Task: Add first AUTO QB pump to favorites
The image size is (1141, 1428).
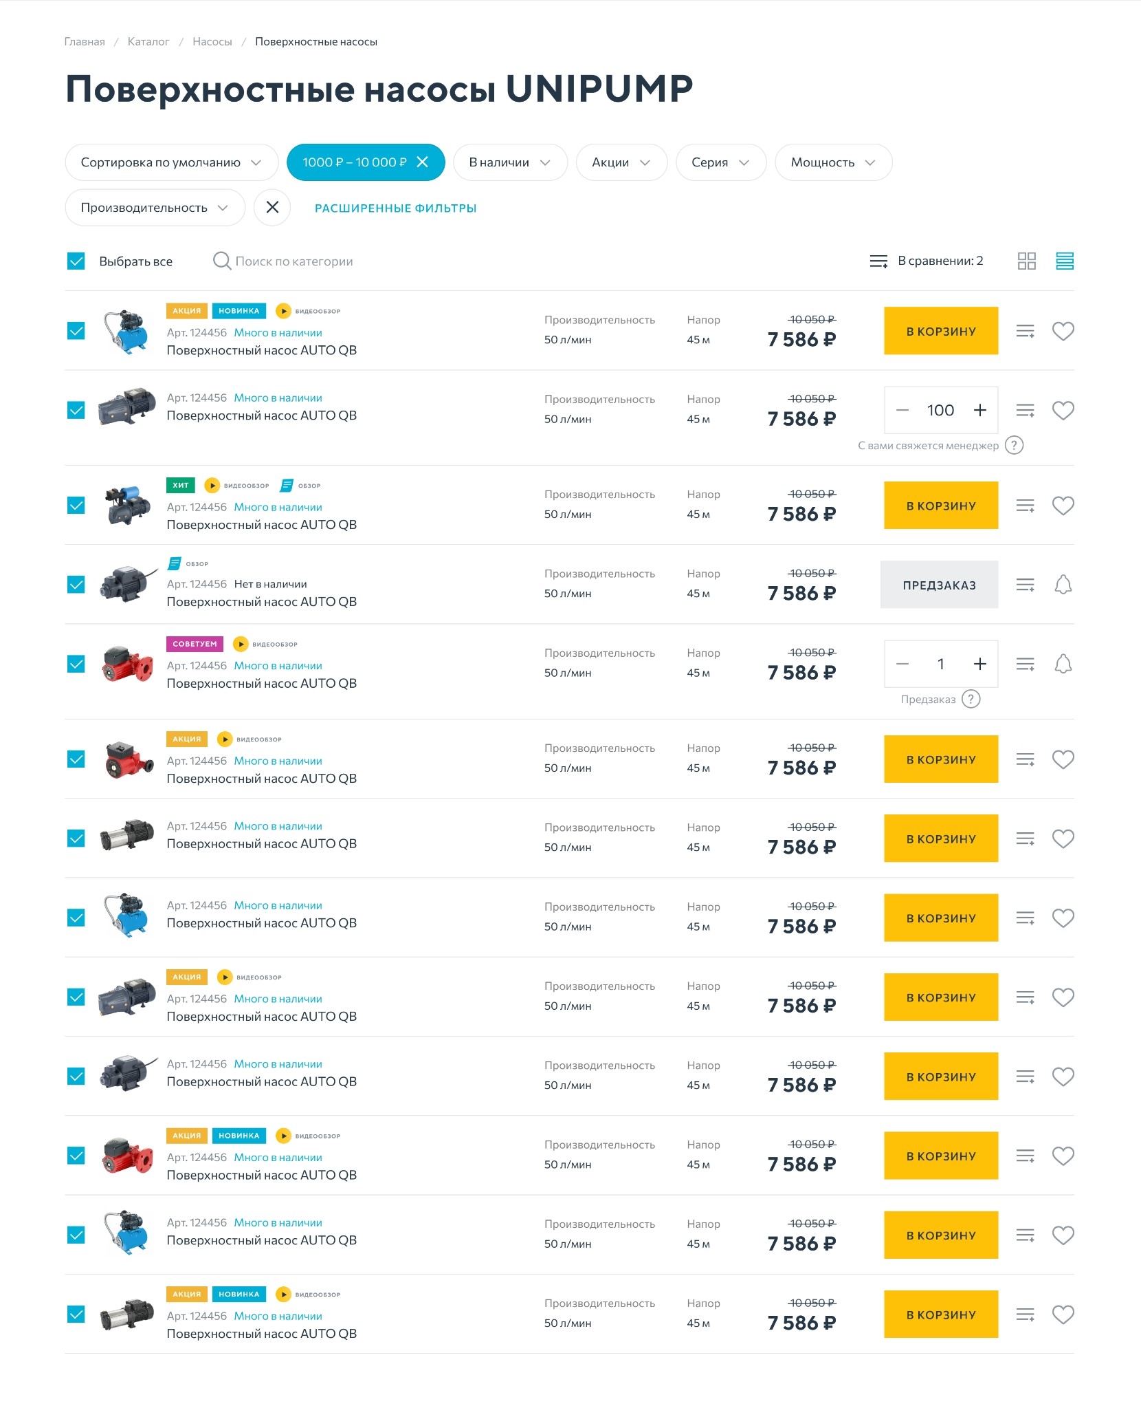Action: pos(1063,332)
